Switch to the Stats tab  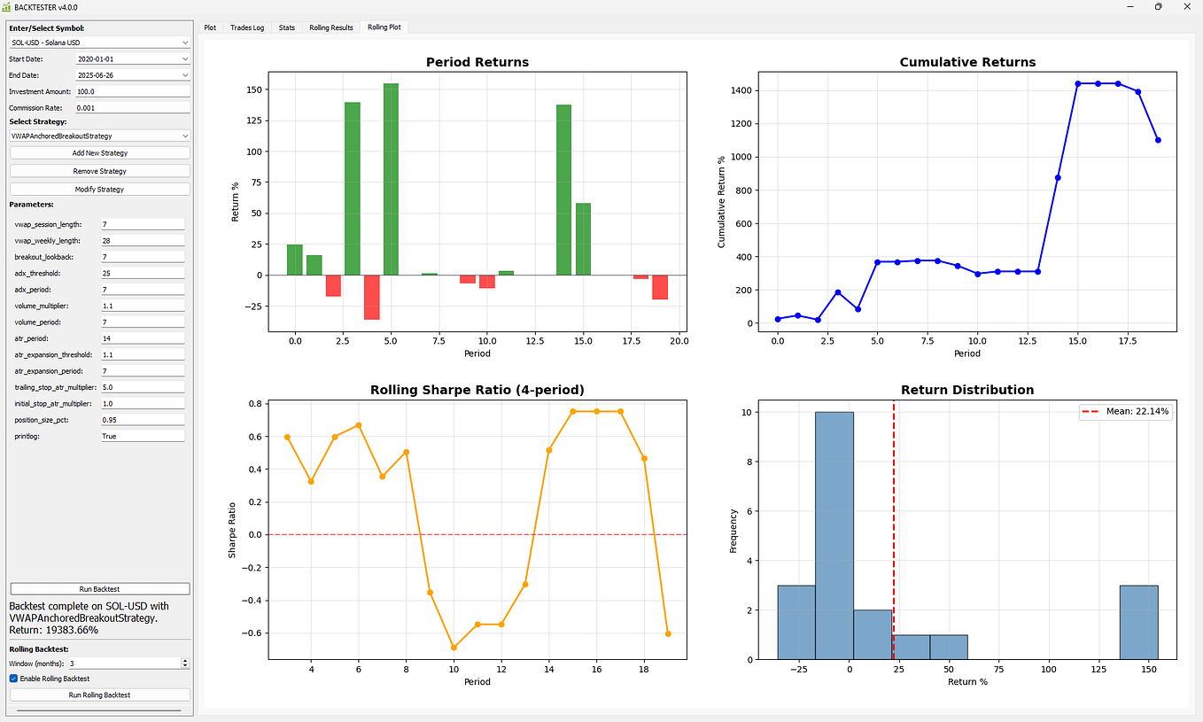tap(286, 27)
